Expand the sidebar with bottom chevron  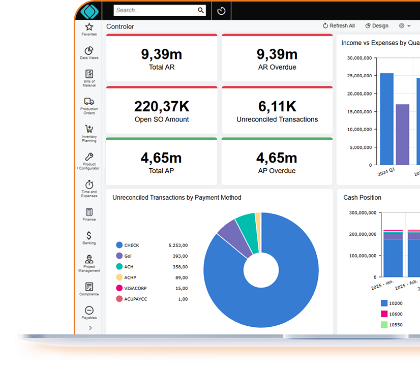91,328
